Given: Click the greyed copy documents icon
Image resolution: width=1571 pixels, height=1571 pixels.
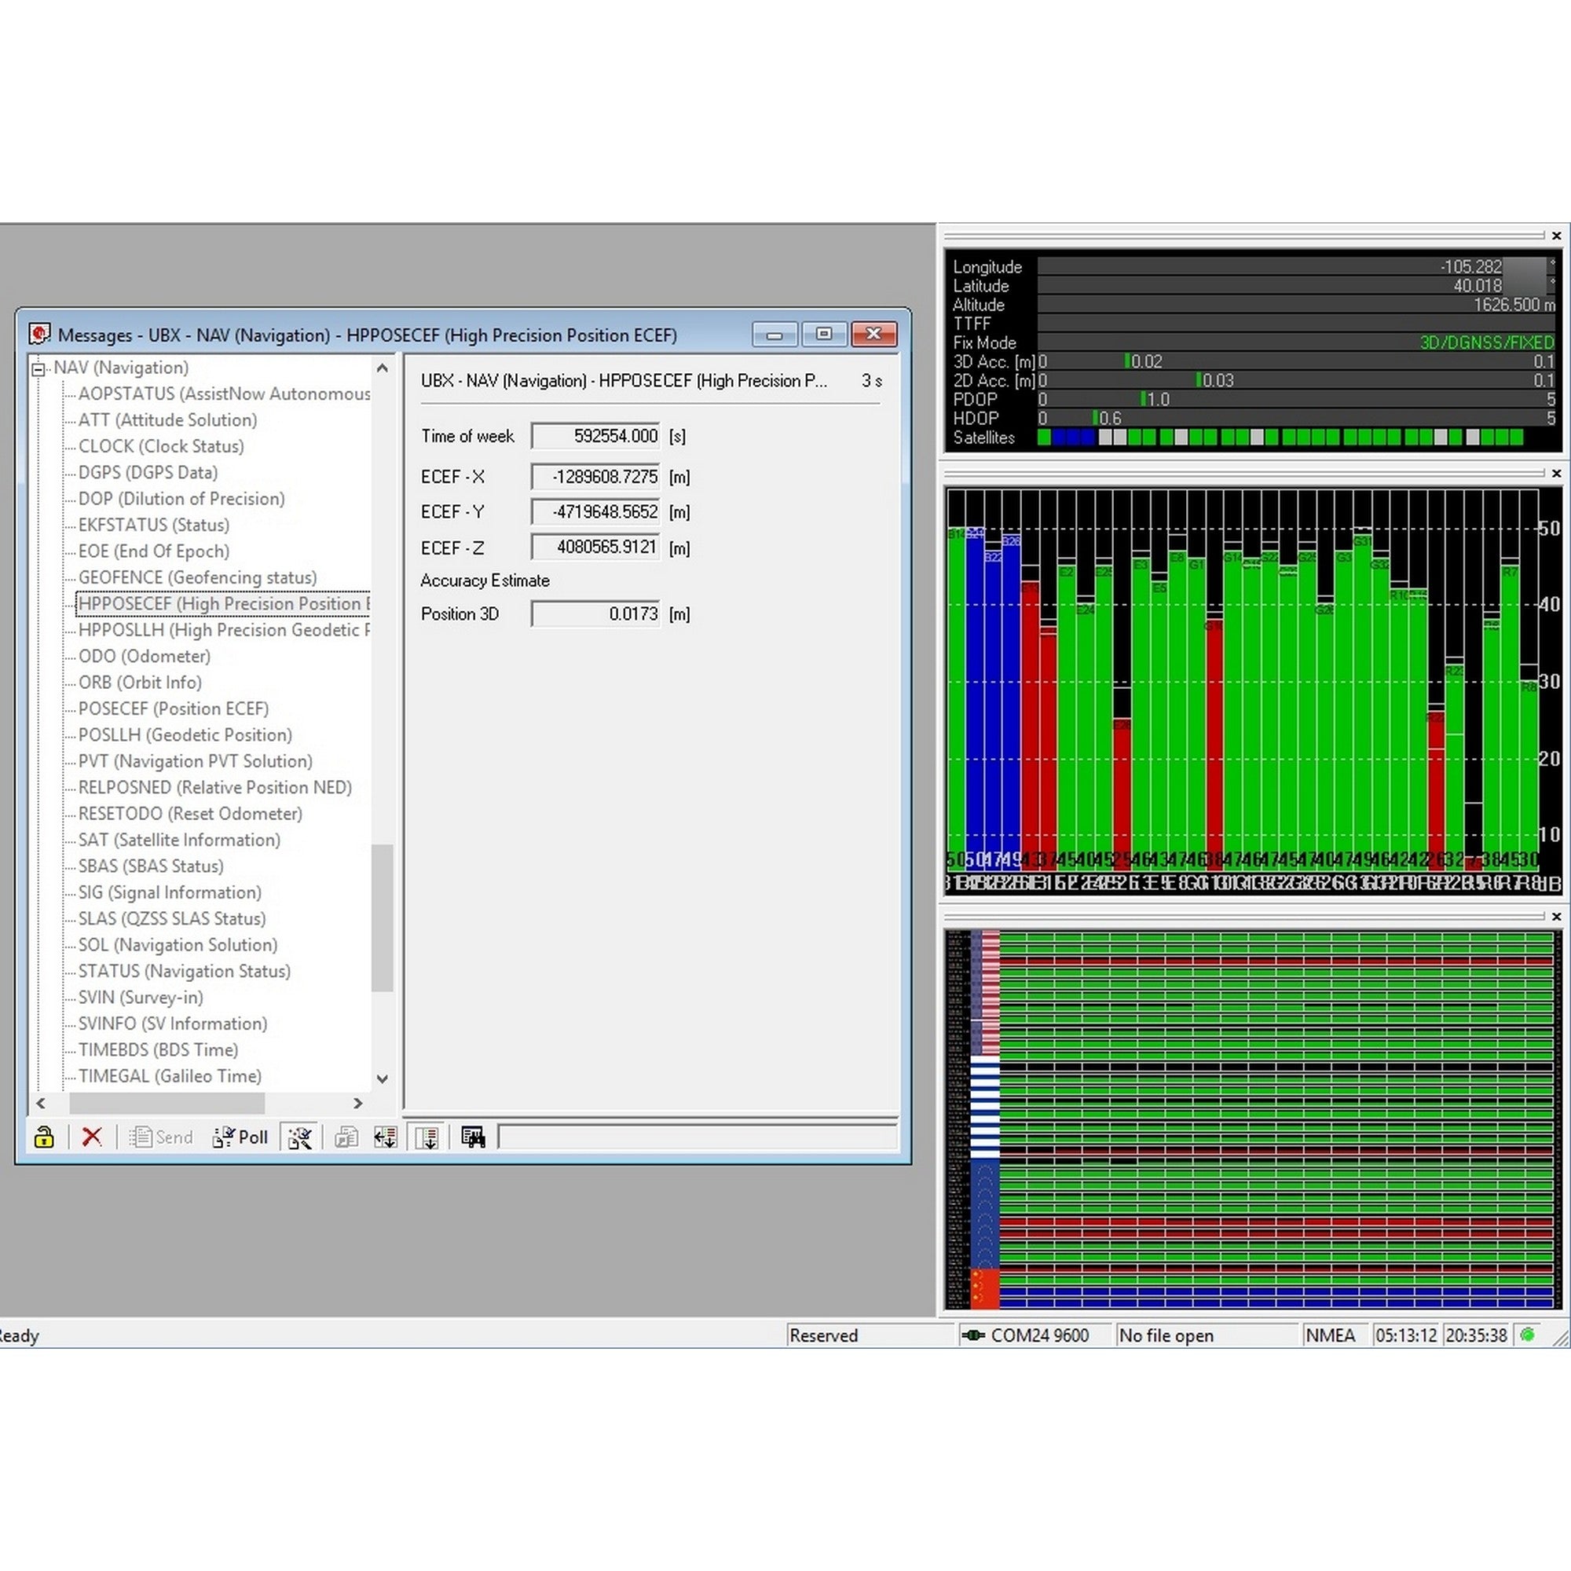Looking at the screenshot, I should click(346, 1137).
